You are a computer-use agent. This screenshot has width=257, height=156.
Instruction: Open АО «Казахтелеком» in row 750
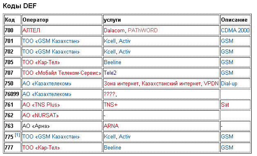tap(47, 84)
